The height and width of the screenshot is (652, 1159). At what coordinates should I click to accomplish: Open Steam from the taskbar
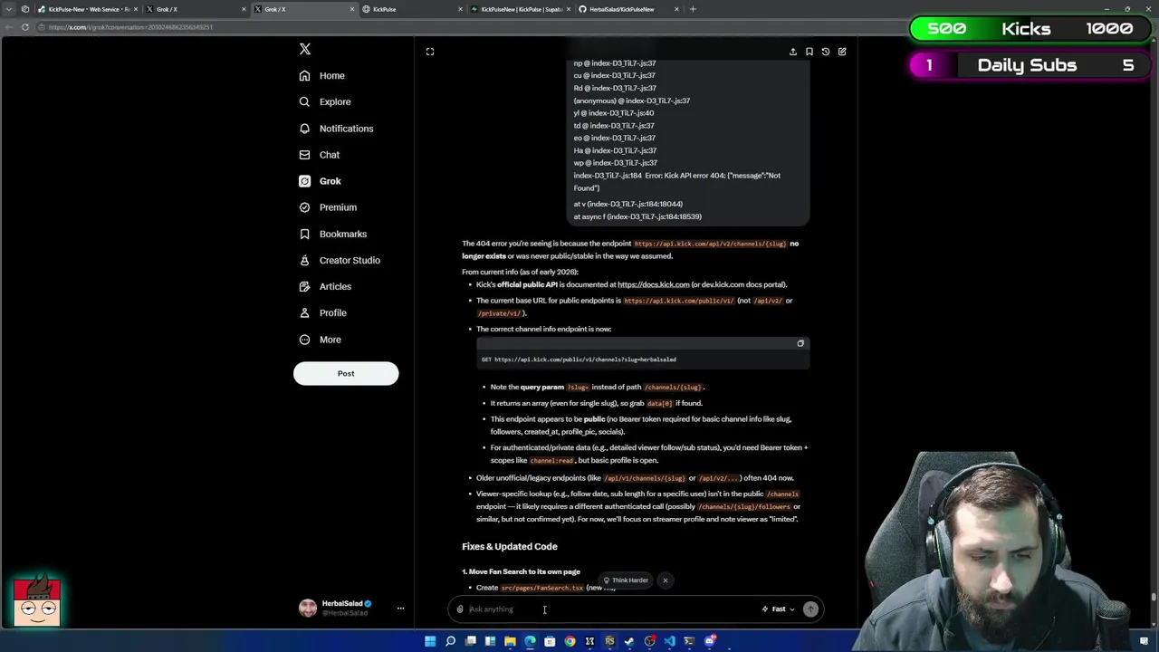click(629, 641)
